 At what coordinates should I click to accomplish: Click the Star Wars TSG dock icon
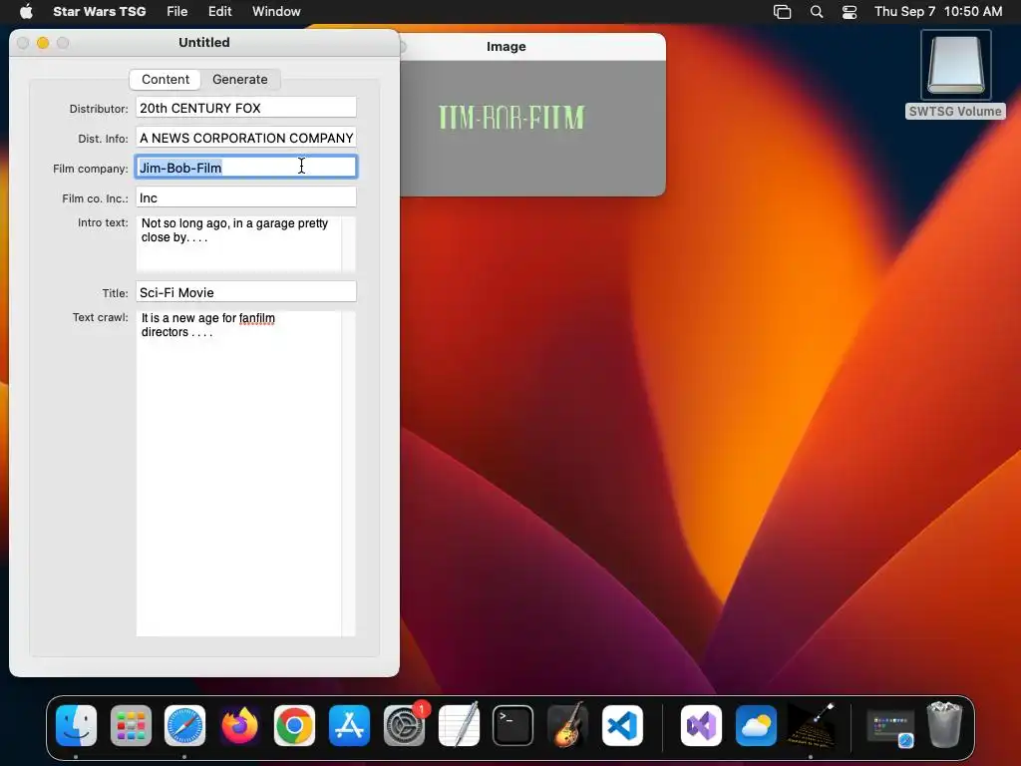[x=811, y=725]
